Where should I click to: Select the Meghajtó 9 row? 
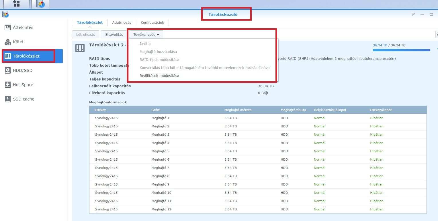coord(258,184)
